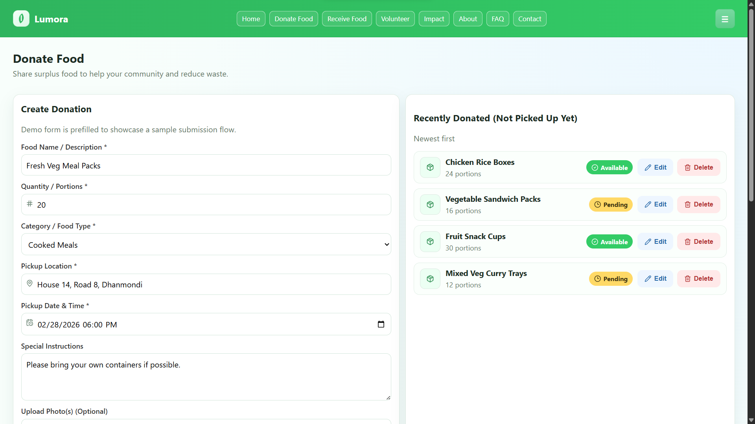Click the Lumora leaf logo icon

[x=21, y=18]
